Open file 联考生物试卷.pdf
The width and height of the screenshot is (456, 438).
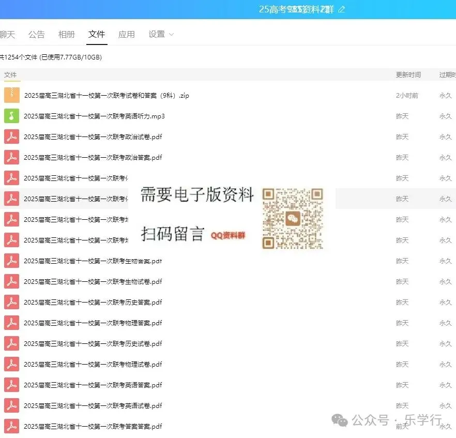click(x=93, y=281)
